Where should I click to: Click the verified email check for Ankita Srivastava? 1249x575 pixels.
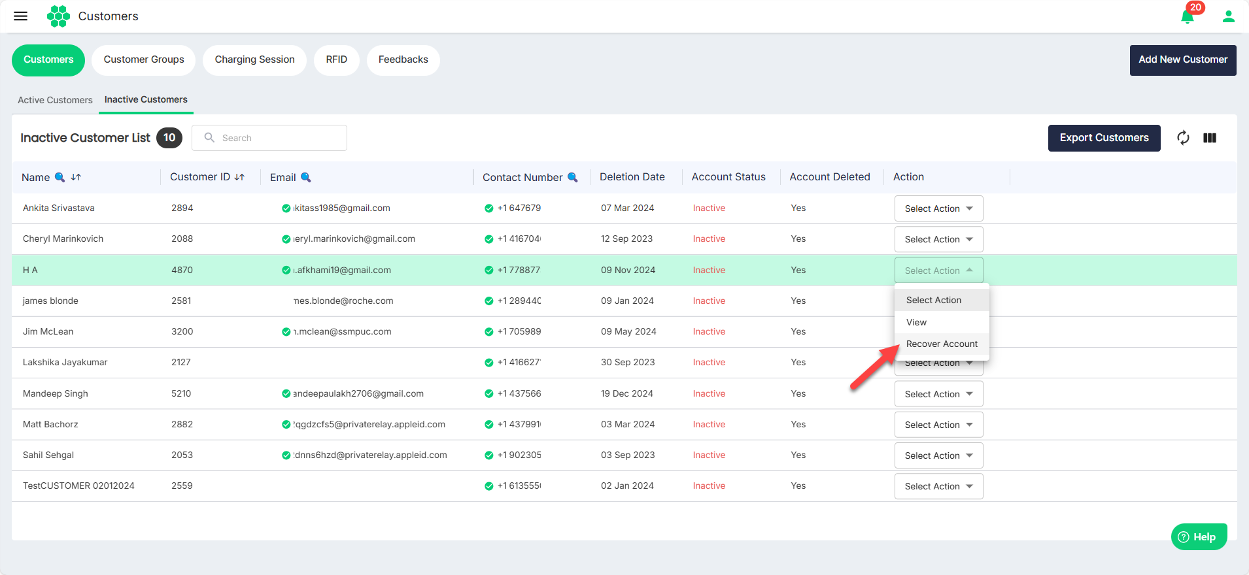point(286,208)
